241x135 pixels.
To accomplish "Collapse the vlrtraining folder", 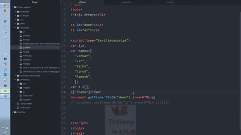I will pyautogui.click(x=15, y=79).
